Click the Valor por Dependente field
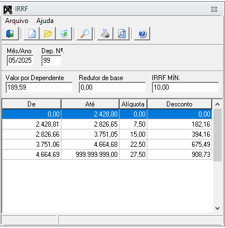Screen dimensions: 225x228 39,87
